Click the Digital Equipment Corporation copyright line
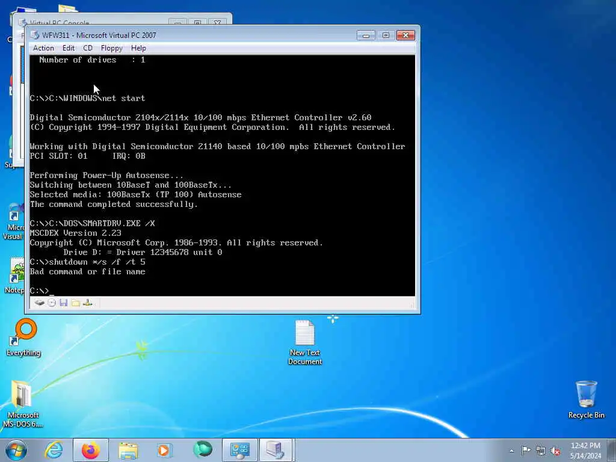The image size is (616, 462). point(212,127)
